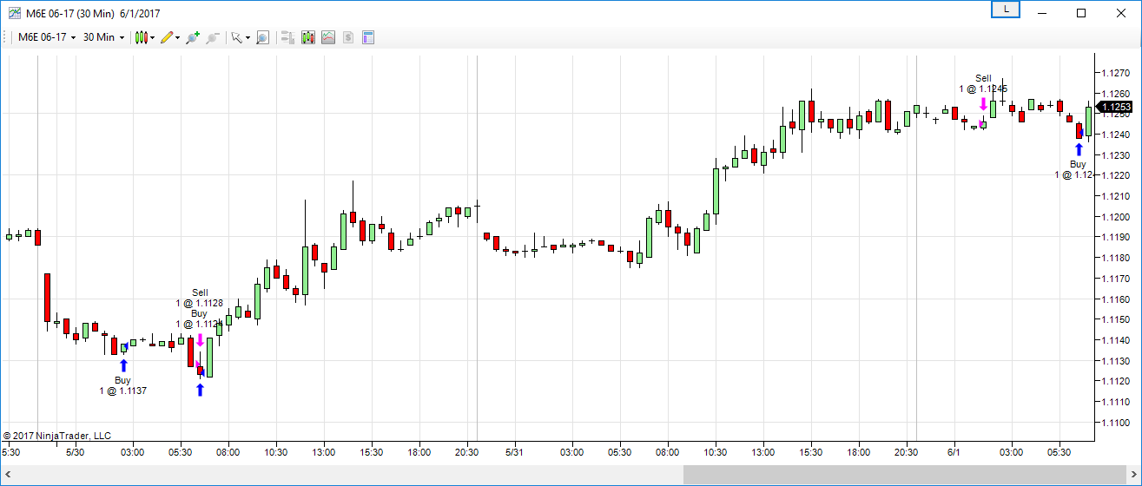Viewport: 1142px width, 486px height.
Task: Click the 1.1253 current price marker
Action: coord(1114,108)
